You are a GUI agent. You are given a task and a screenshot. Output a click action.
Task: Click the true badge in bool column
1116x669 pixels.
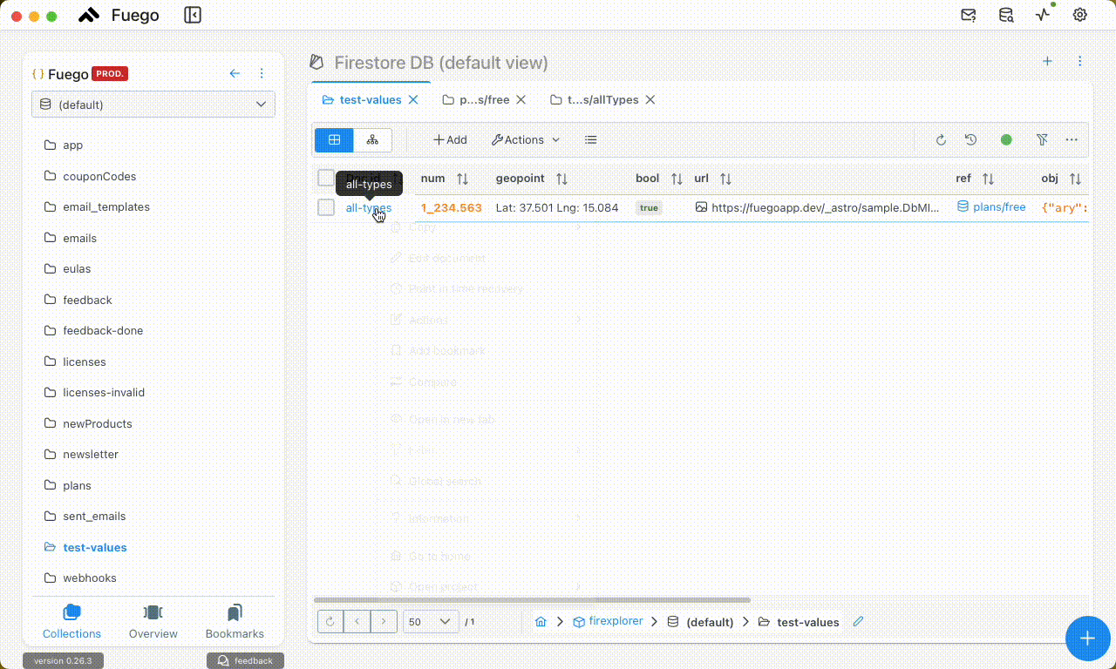[649, 208]
